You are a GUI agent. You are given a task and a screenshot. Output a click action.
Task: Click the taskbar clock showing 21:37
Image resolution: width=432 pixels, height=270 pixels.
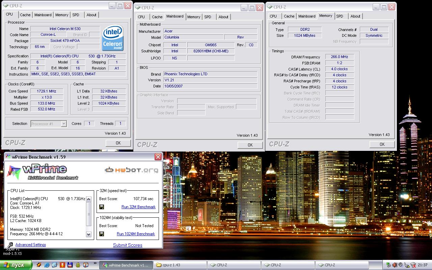tap(422, 265)
